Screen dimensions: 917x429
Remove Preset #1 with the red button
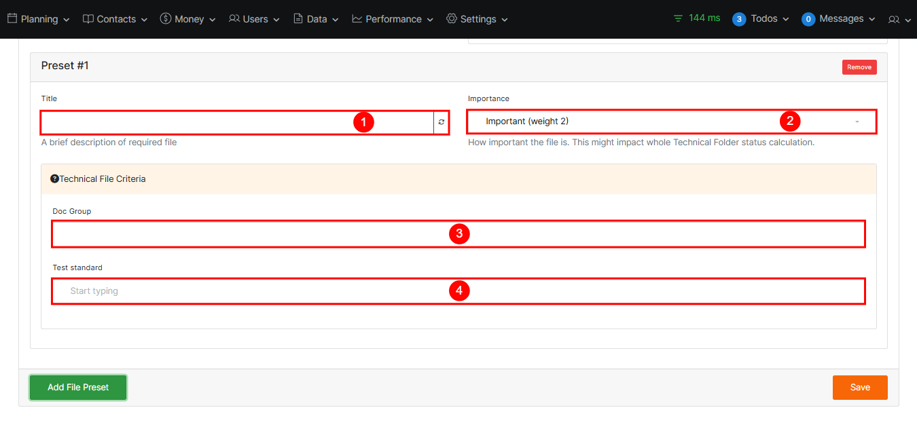coord(859,67)
